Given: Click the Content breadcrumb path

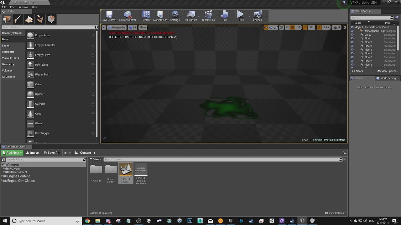Looking at the screenshot, I should (x=86, y=153).
